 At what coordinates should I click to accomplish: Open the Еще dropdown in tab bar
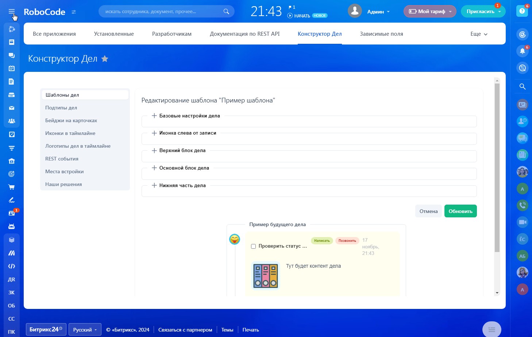(x=479, y=34)
